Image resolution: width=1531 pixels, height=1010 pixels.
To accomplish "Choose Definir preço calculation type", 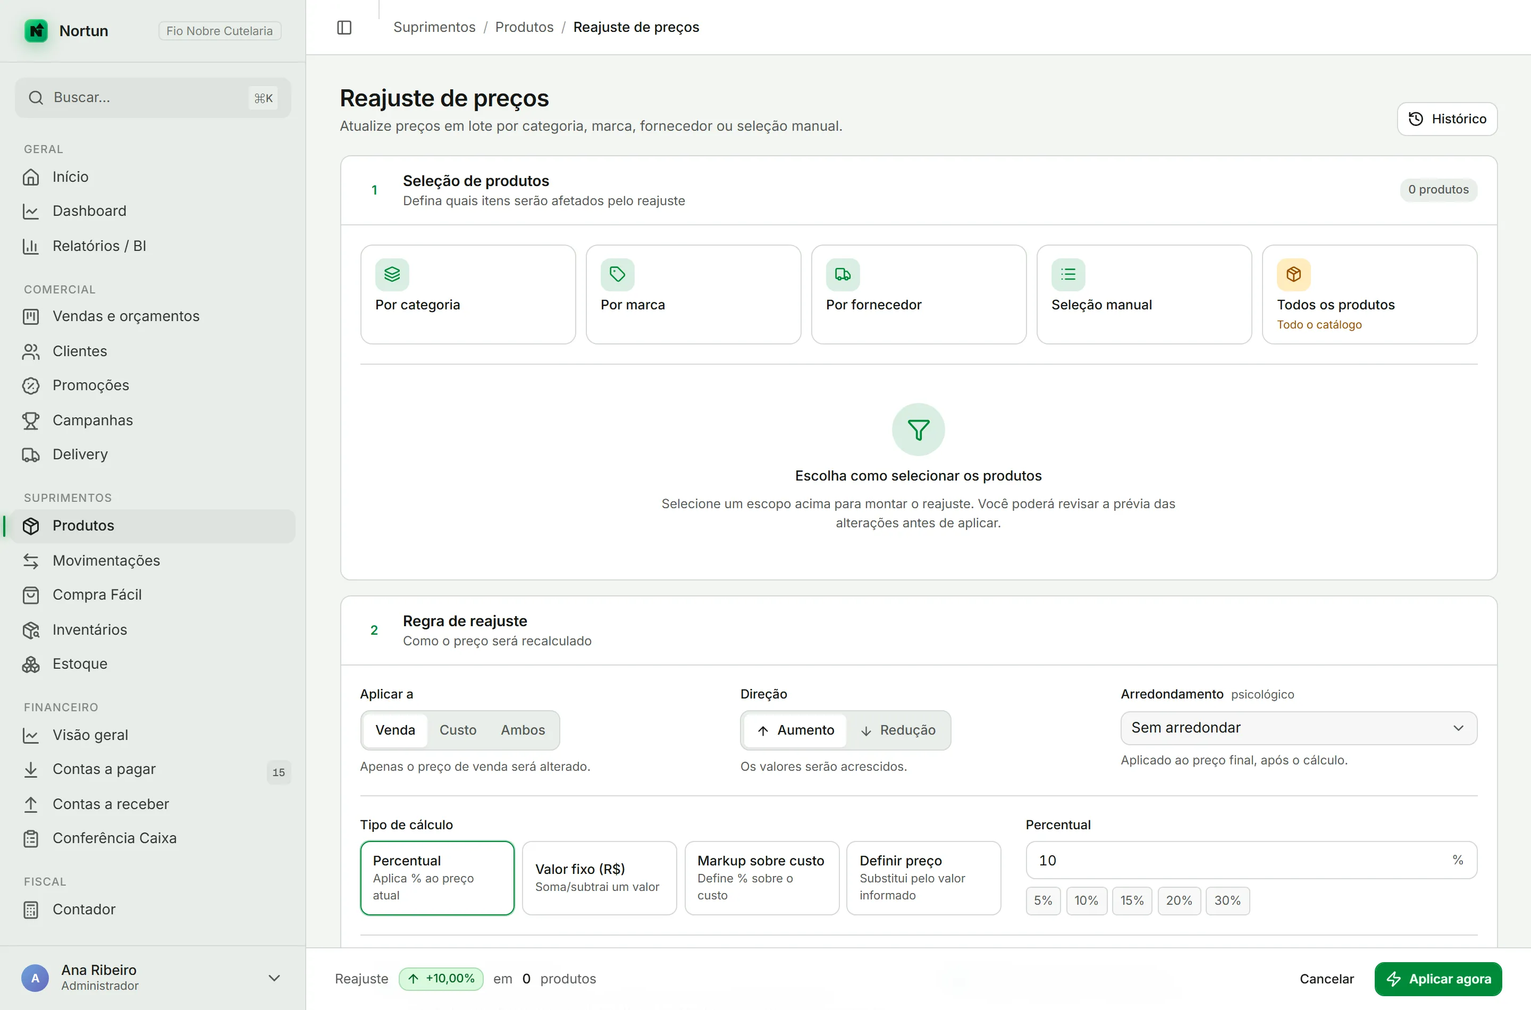I will 923,877.
